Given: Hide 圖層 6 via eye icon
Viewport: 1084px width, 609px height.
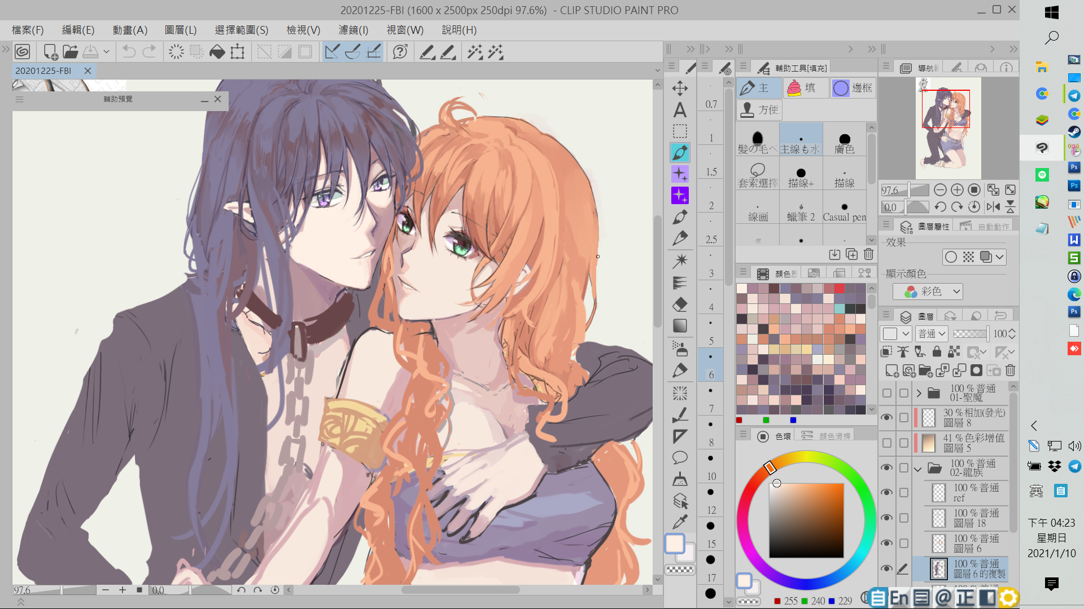Looking at the screenshot, I should click(x=887, y=544).
